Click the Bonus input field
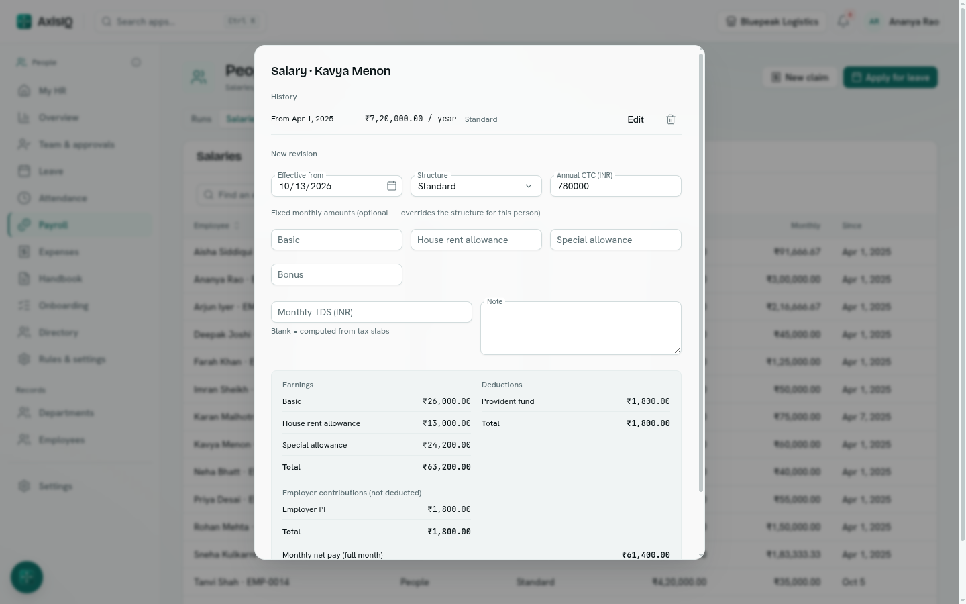Viewport: 966px width, 604px height. pyautogui.click(x=337, y=274)
